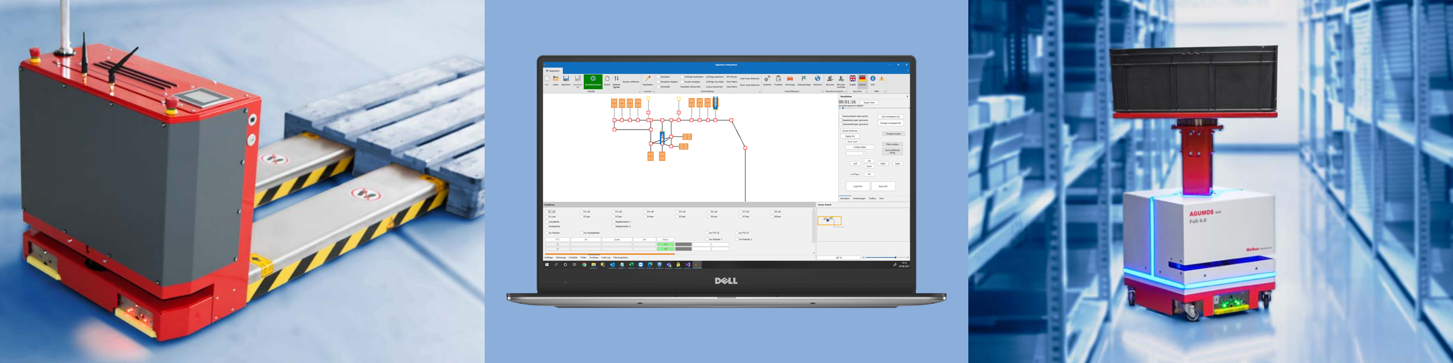The height and width of the screenshot is (363, 1453).
Task: Expand the Häufig group launcher
Action: [640, 92]
